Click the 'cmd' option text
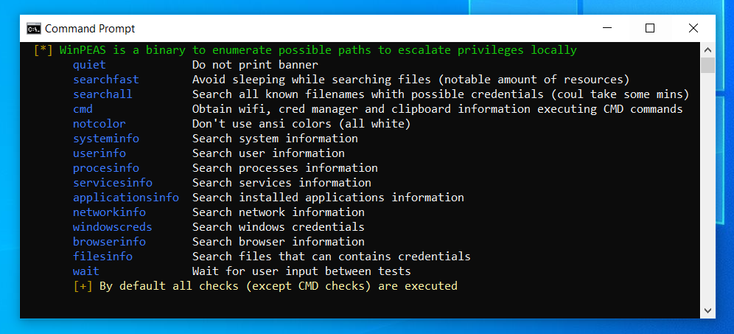The height and width of the screenshot is (334, 734). click(x=83, y=109)
